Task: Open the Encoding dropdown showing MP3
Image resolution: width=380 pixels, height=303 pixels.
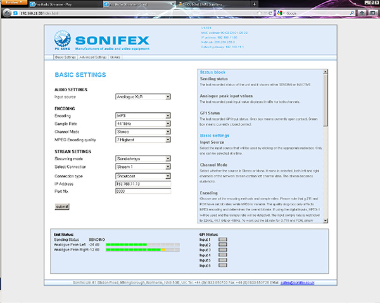Action: (x=143, y=116)
